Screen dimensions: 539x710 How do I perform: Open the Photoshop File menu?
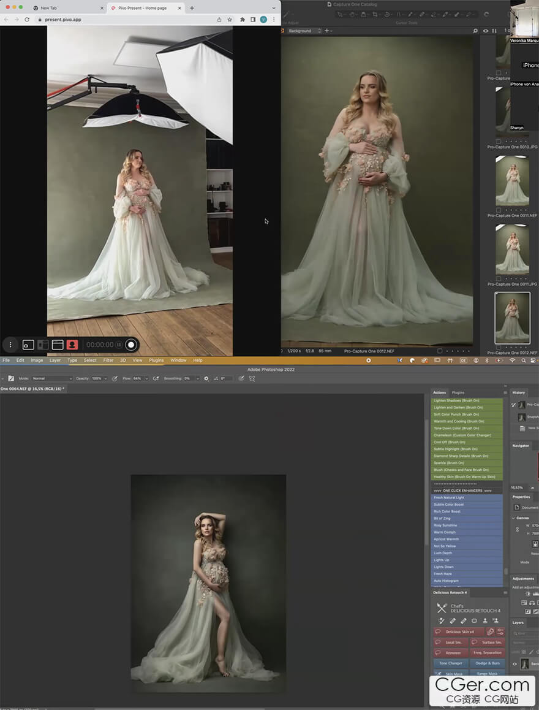click(6, 361)
